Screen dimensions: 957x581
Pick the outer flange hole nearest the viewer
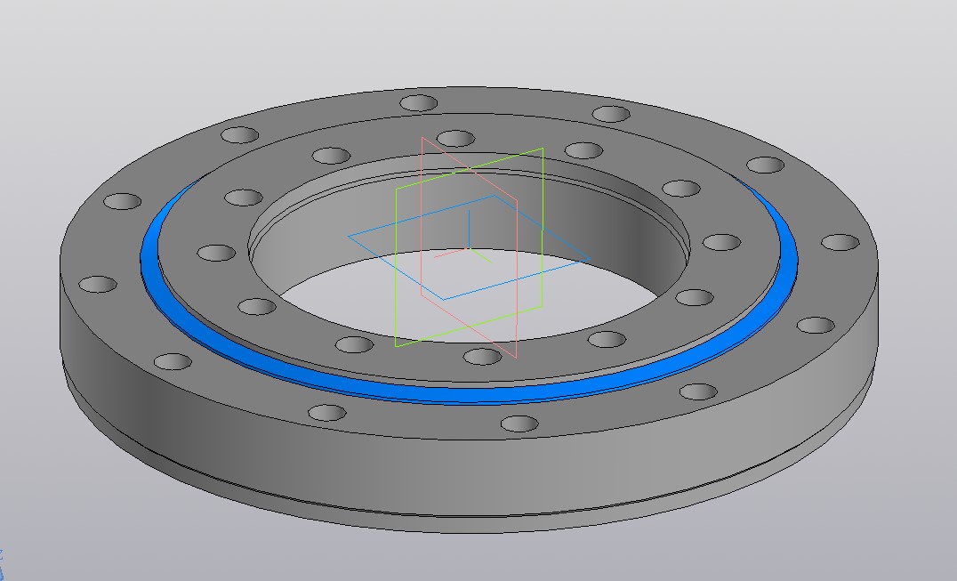tap(519, 423)
